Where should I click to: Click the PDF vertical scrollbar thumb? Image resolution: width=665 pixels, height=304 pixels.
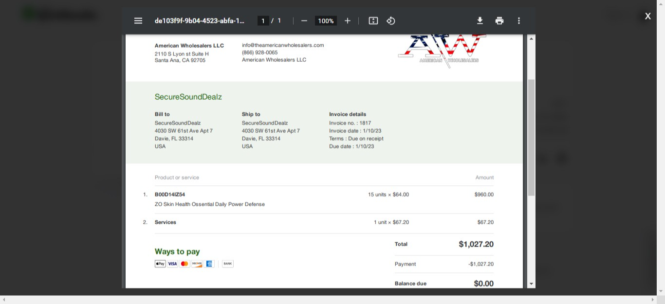pyautogui.click(x=531, y=138)
